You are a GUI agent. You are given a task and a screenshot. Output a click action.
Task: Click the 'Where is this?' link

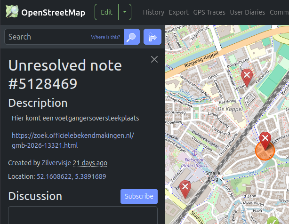tap(106, 37)
